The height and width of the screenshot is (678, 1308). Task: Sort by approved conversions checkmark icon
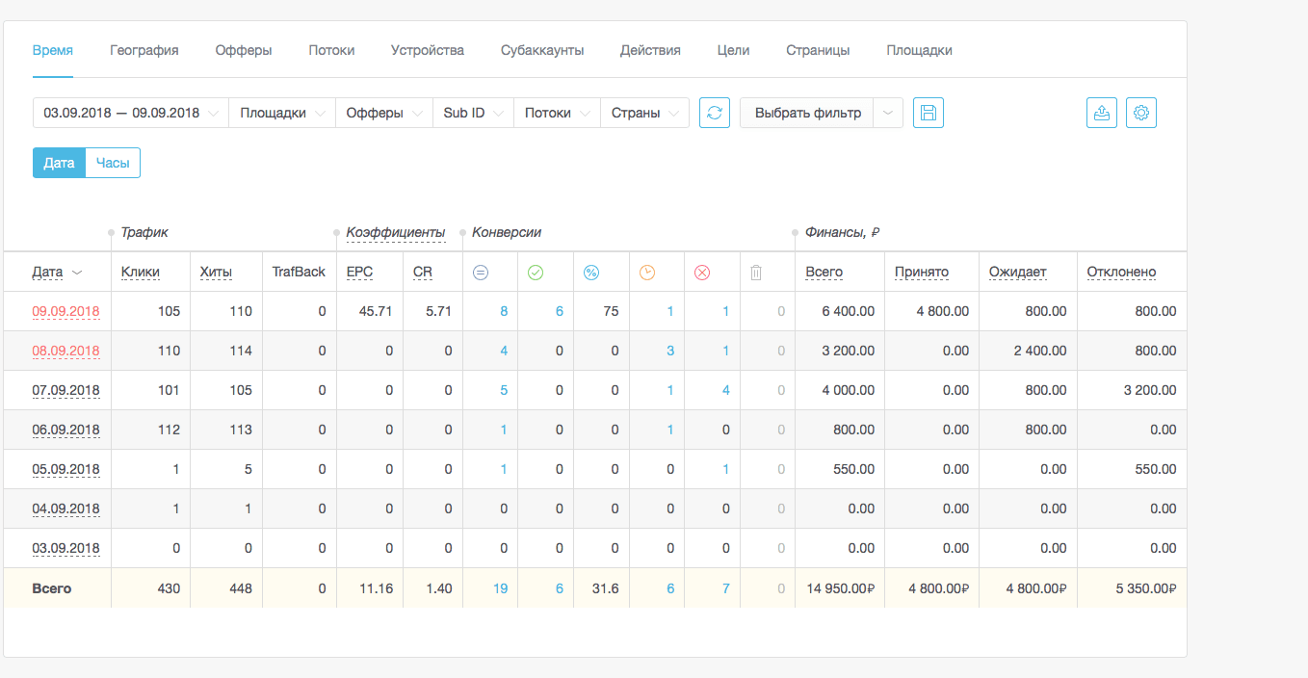[x=536, y=273]
